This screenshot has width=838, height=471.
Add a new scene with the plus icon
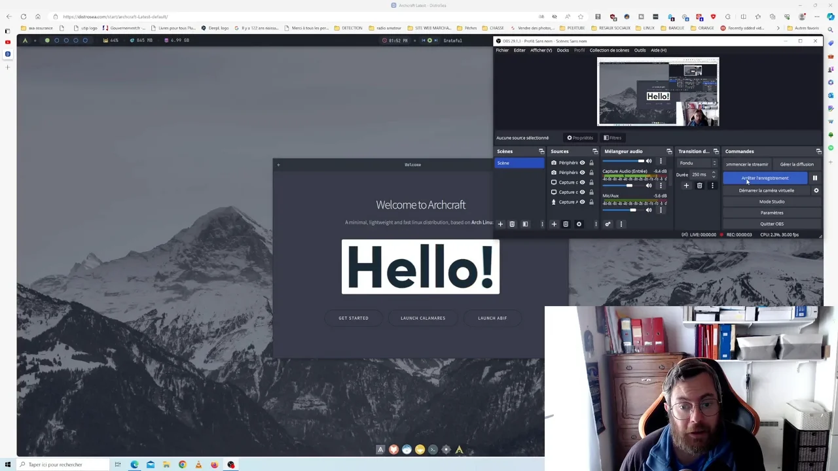click(x=500, y=224)
